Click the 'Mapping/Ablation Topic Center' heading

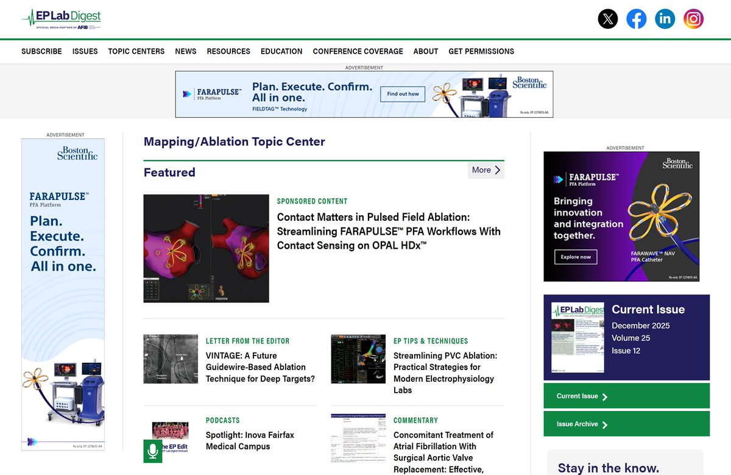click(x=235, y=141)
